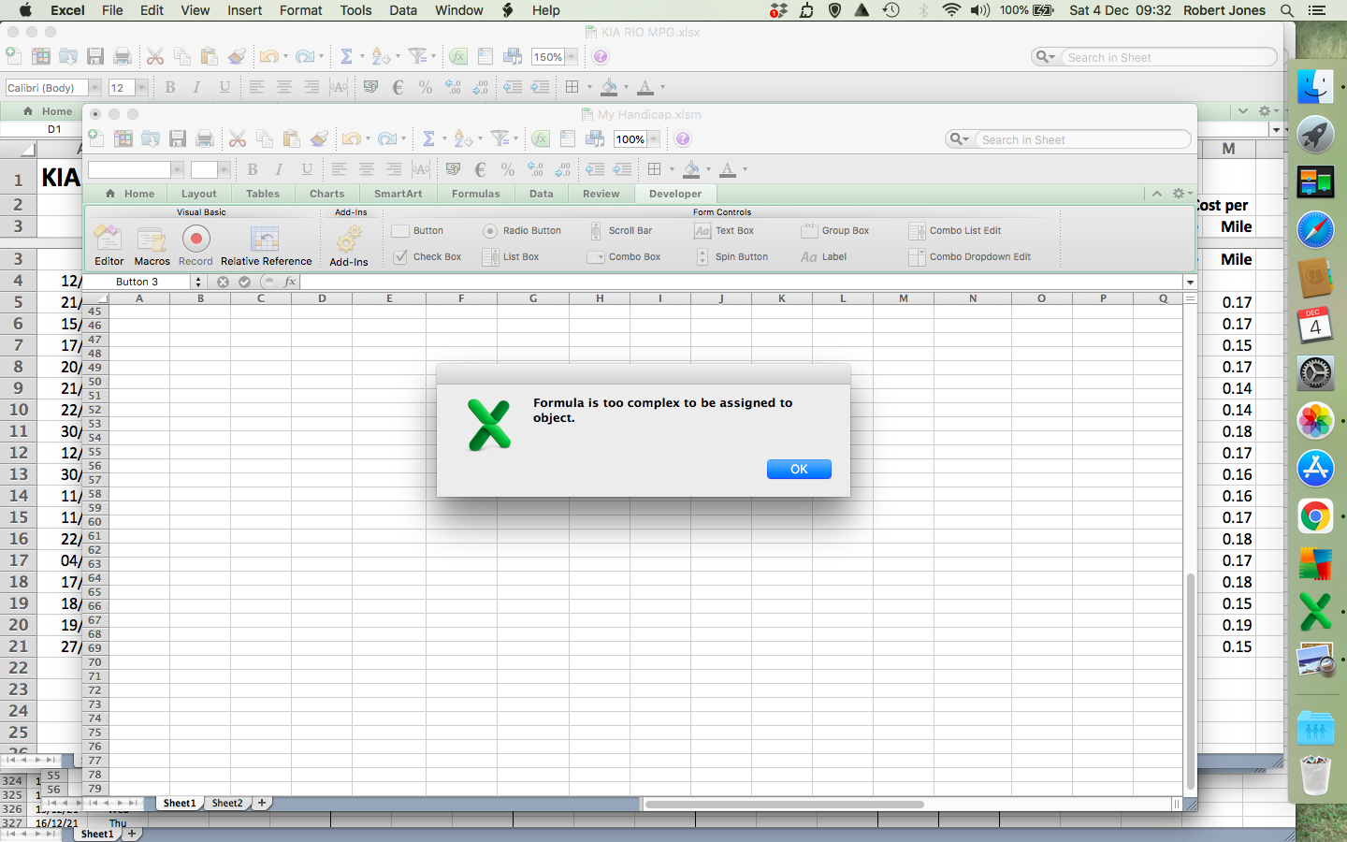Open the font size dropdown in My Handicap window
Viewport: 1347px width, 842px height.
(224, 169)
